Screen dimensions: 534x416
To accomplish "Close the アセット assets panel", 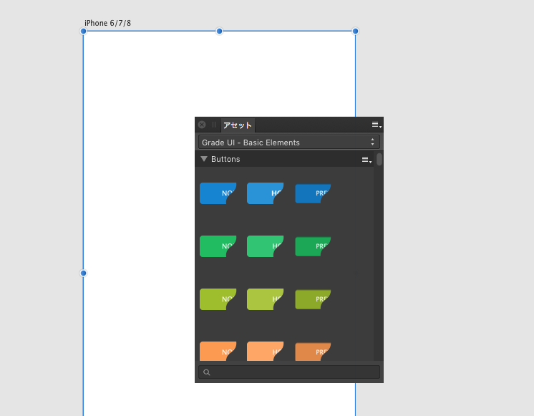I will click(202, 125).
